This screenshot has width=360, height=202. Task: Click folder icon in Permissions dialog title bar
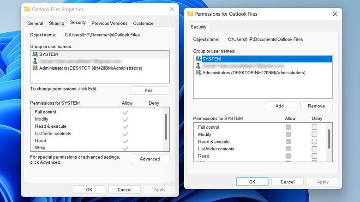(190, 14)
